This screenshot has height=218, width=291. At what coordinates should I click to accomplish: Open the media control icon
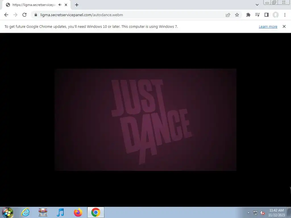pyautogui.click(x=257, y=15)
